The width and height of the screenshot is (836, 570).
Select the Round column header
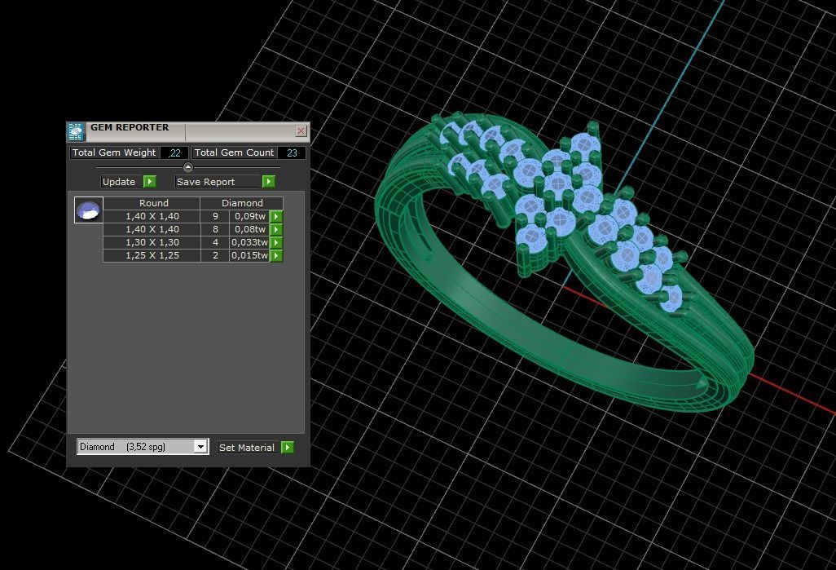[152, 203]
